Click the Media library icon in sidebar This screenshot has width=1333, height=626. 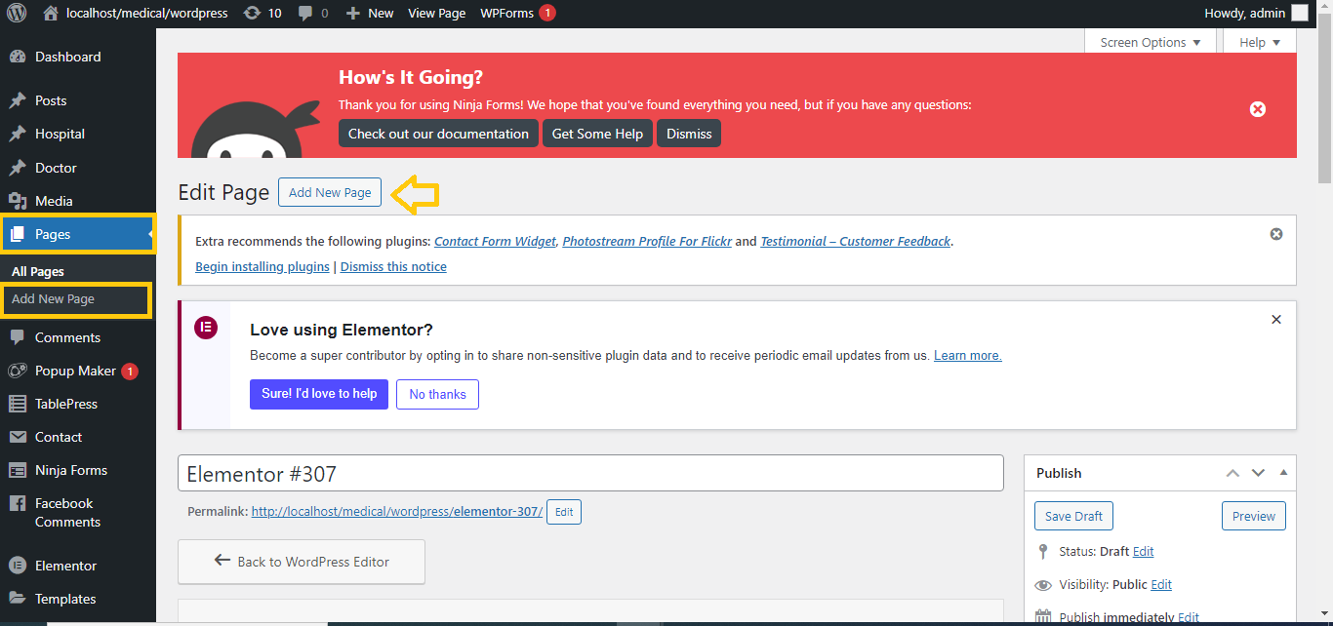point(17,201)
